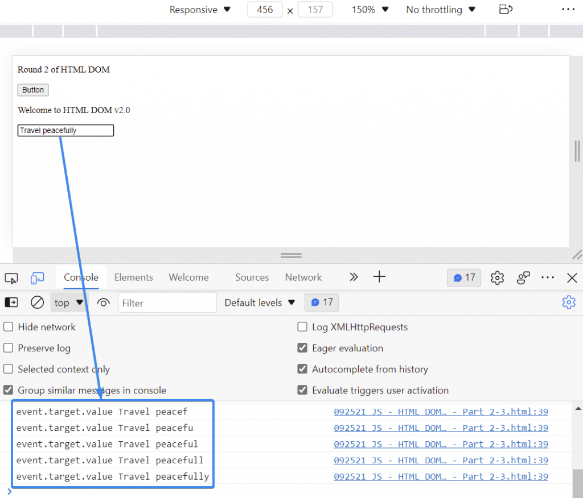Open the Default levels dropdown
This screenshot has height=498, width=583.
coord(259,302)
